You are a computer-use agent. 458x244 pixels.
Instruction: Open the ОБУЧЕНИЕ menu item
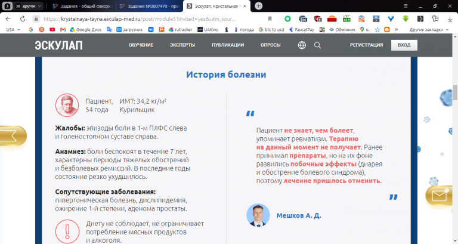pyautogui.click(x=141, y=45)
